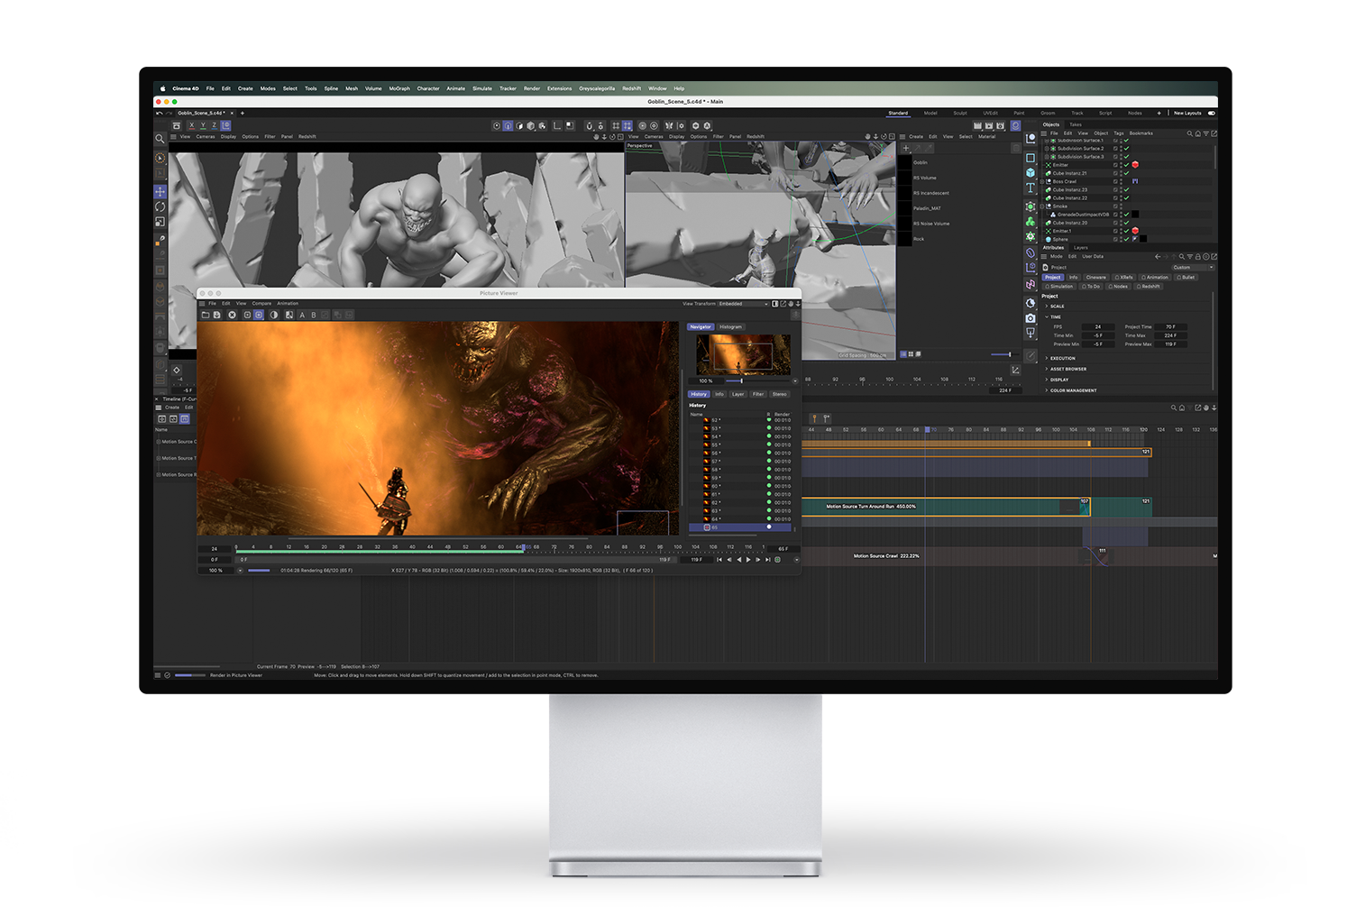Click the FPS value field
This screenshot has height=907, width=1365.
1098,327
